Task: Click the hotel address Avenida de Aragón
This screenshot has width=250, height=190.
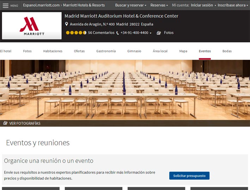Action: [x=111, y=24]
